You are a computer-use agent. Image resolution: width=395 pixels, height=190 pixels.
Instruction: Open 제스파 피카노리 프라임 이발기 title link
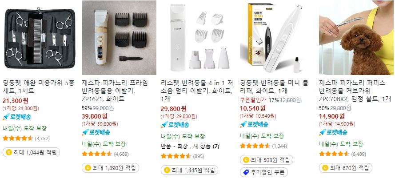[115, 91]
